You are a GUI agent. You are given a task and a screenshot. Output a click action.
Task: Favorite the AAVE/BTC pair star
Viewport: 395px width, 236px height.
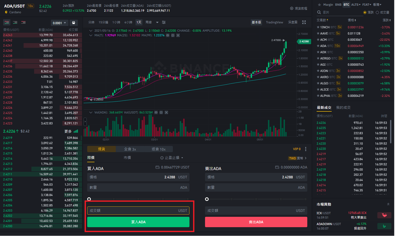click(318, 33)
